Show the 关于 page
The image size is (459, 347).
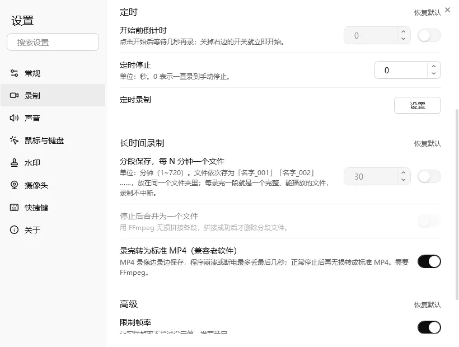point(53,229)
